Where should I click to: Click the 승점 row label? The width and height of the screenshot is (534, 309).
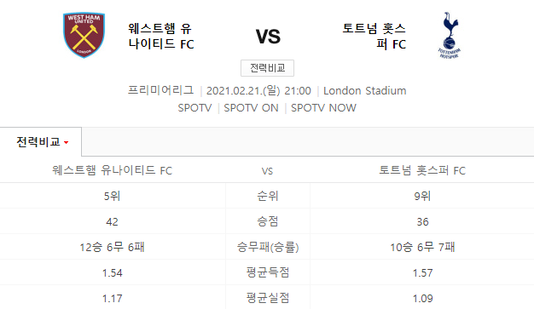pyautogui.click(x=268, y=221)
